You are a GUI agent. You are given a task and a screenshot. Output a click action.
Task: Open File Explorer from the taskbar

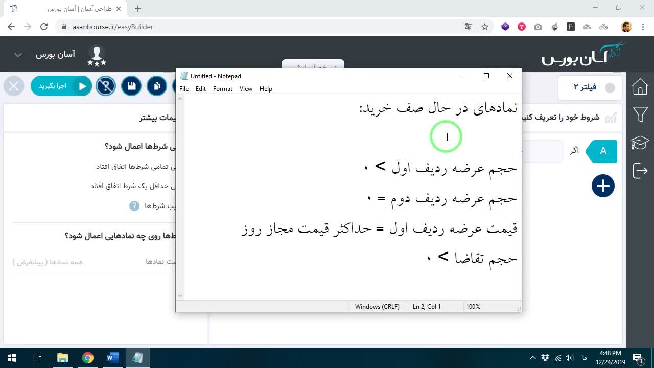[x=62, y=358]
